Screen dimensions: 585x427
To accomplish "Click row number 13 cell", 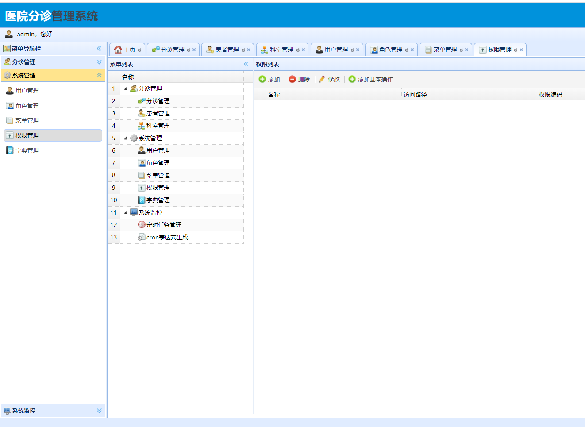I will 114,237.
